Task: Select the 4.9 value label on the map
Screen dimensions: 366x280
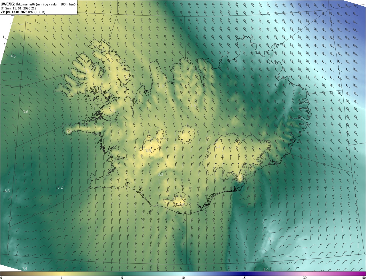Action: (266, 270)
